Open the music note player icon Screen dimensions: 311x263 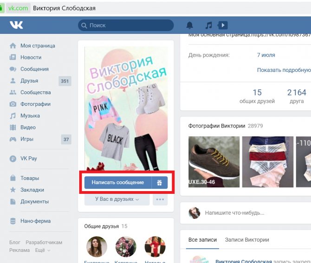pos(209,25)
